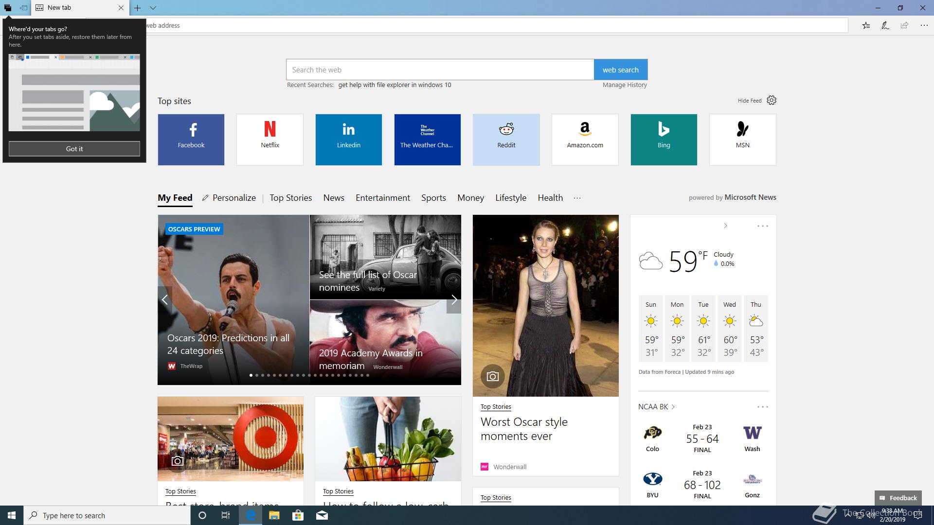934x525 pixels.
Task: Open the Netflix top site tile
Action: coord(270,140)
